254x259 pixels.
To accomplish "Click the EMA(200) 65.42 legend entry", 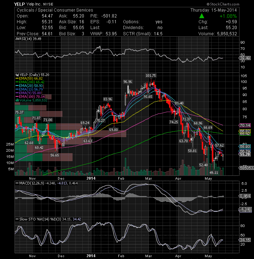I will click(x=30, y=82).
